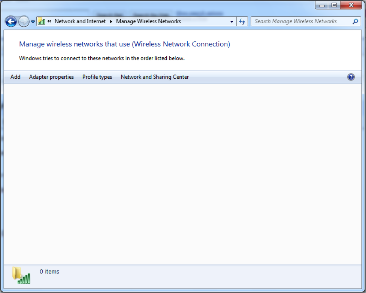The width and height of the screenshot is (366, 293).
Task: Open Adapter properties
Action: pyautogui.click(x=51, y=77)
